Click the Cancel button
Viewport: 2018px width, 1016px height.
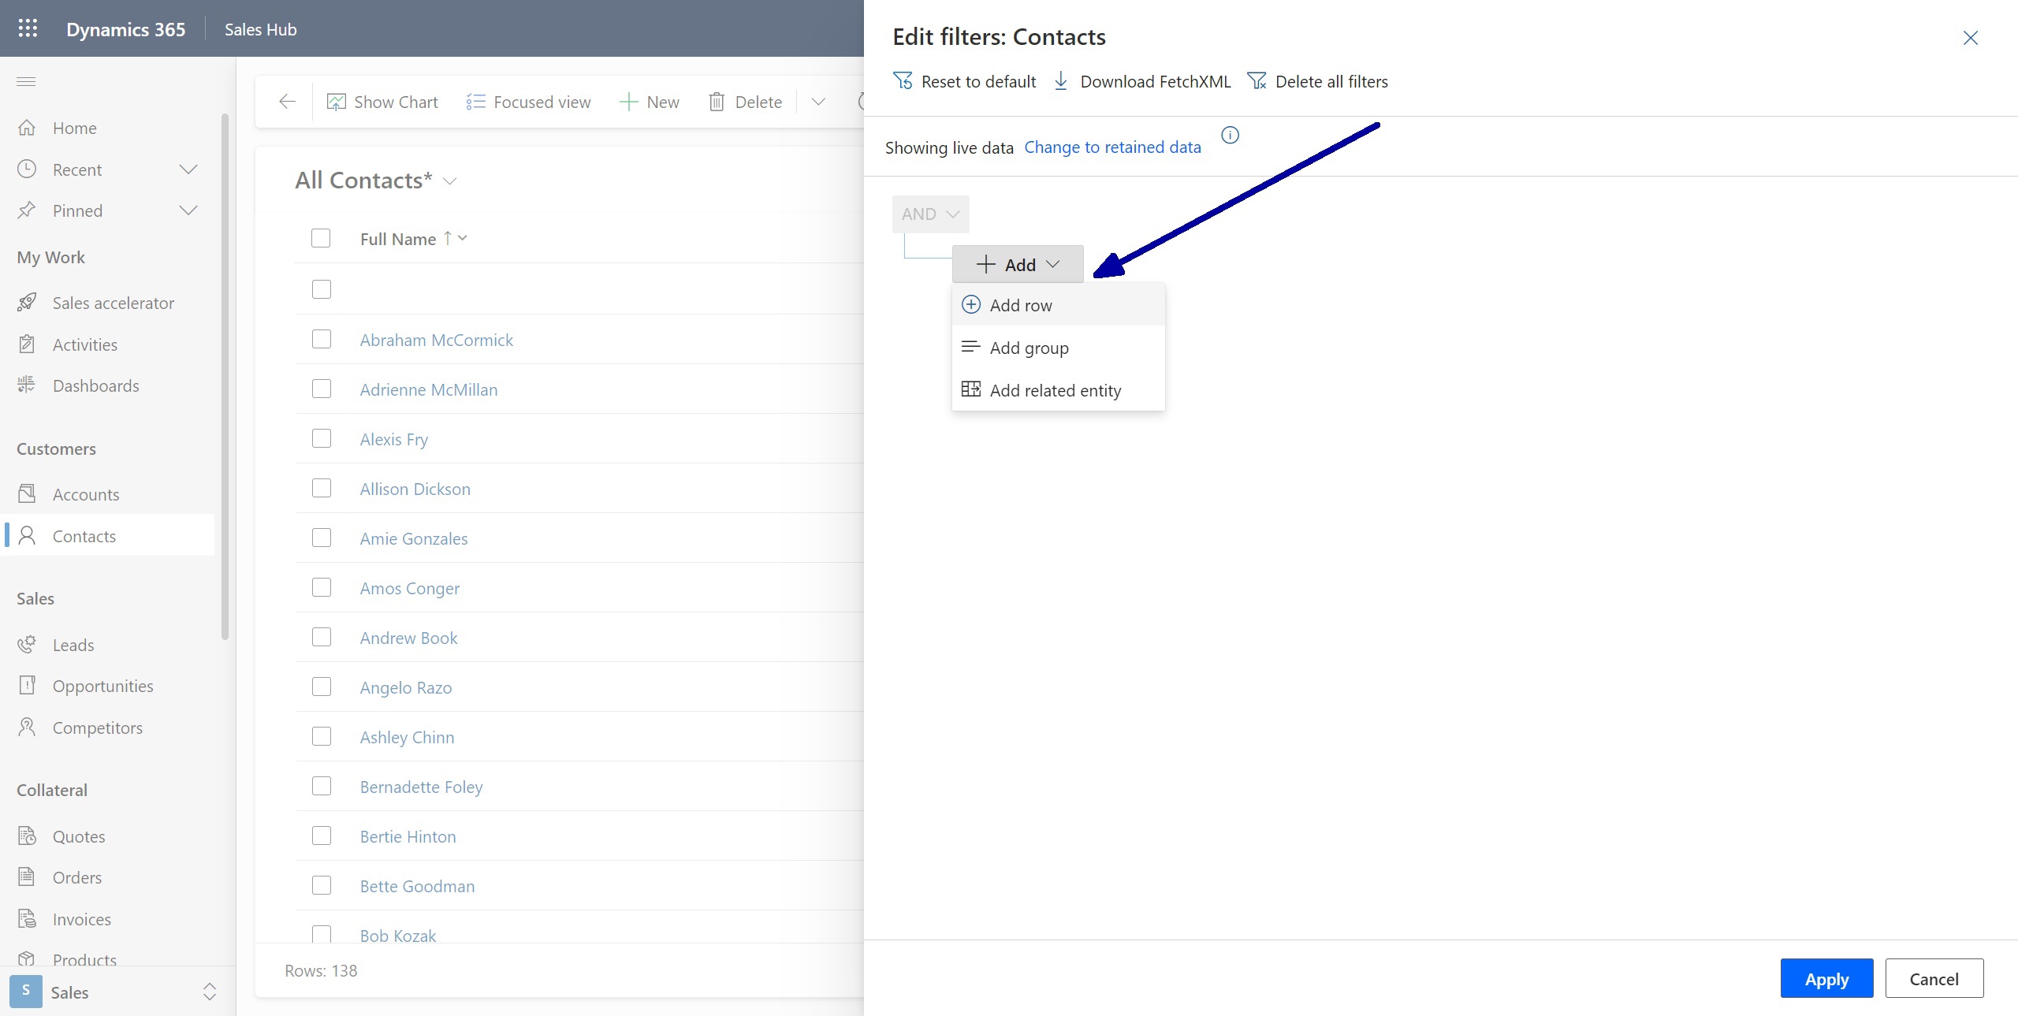pos(1934,979)
